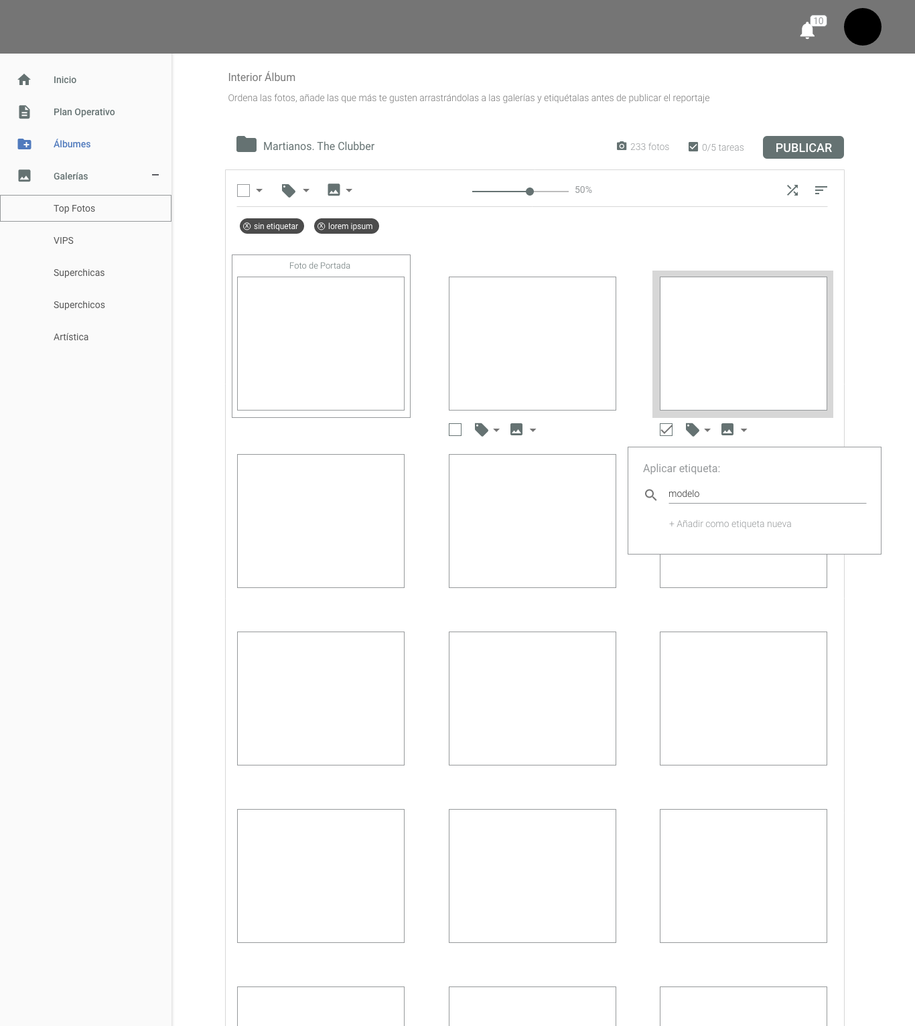
Task: Click the photo thumbnail right of cover photo
Action: (x=533, y=344)
